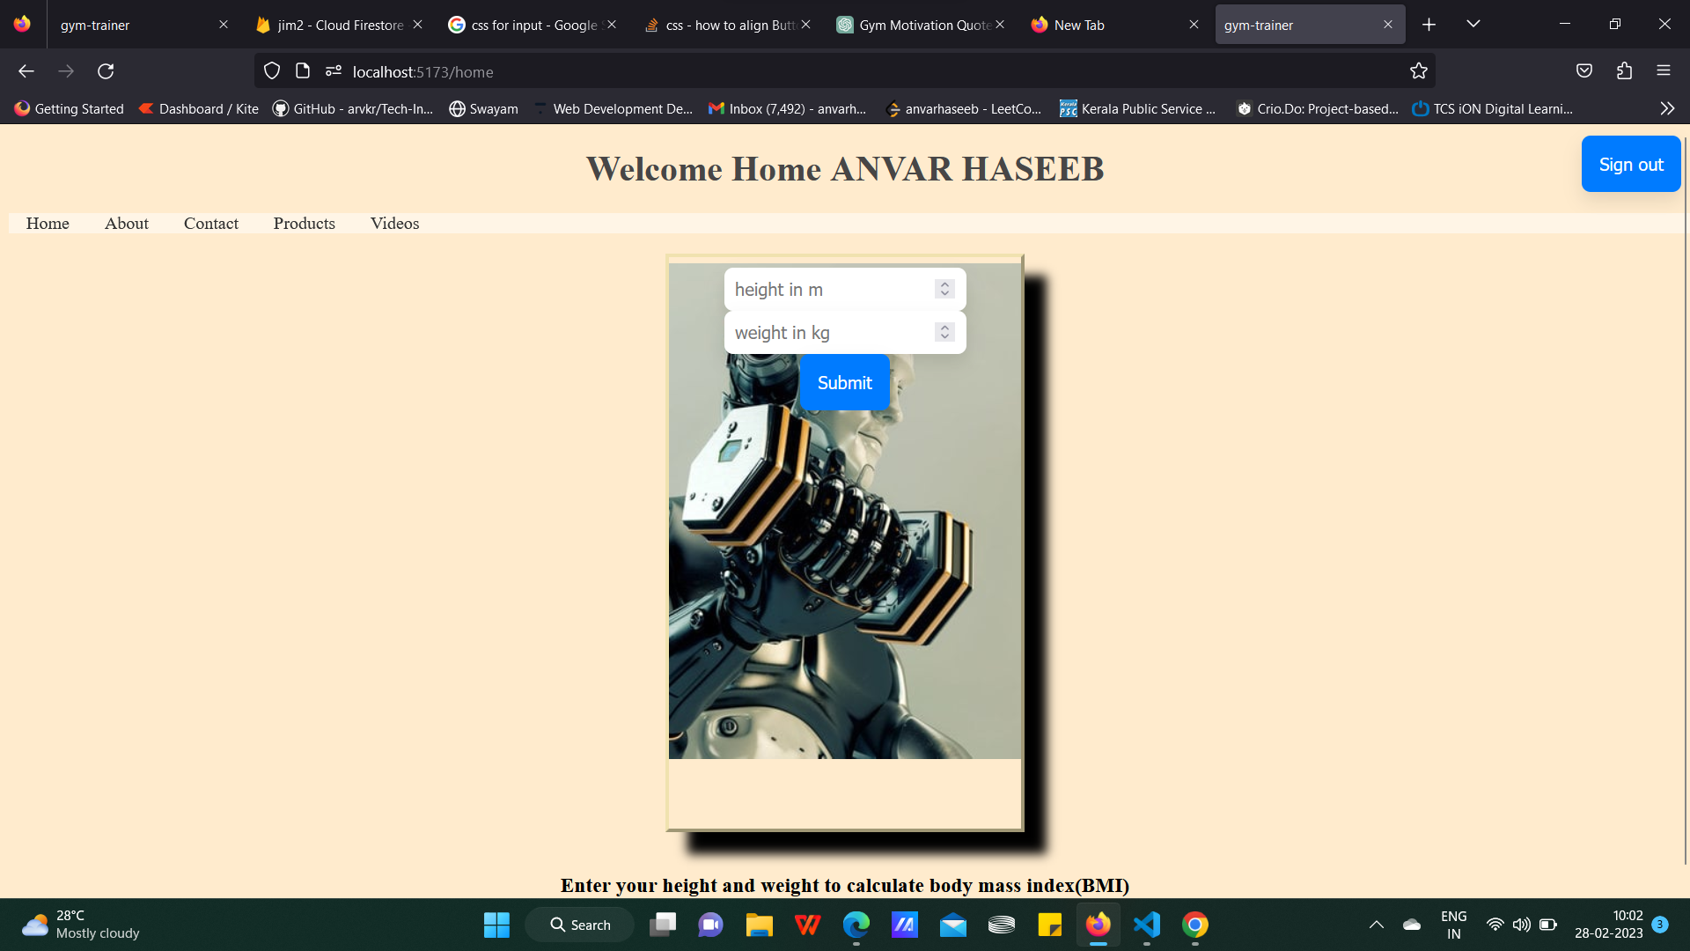
Task: Expand the bookmarks overflow chevron
Action: (x=1667, y=108)
